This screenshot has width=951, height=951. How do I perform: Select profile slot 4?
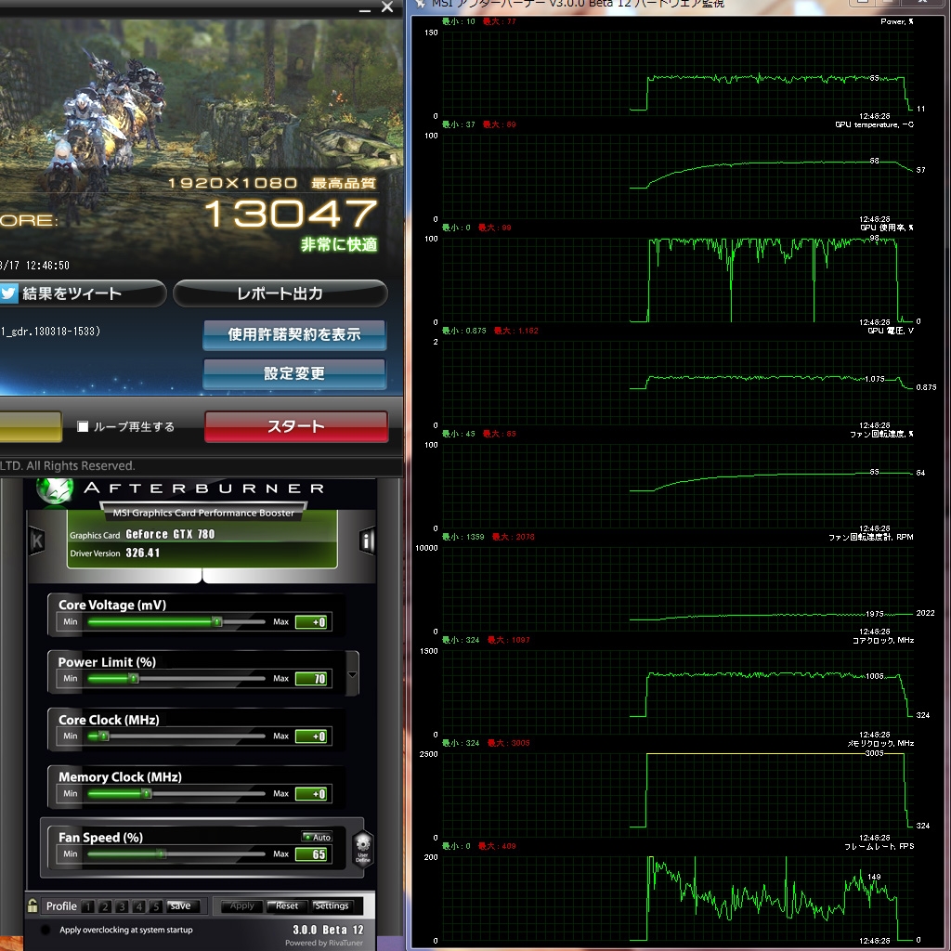139,906
